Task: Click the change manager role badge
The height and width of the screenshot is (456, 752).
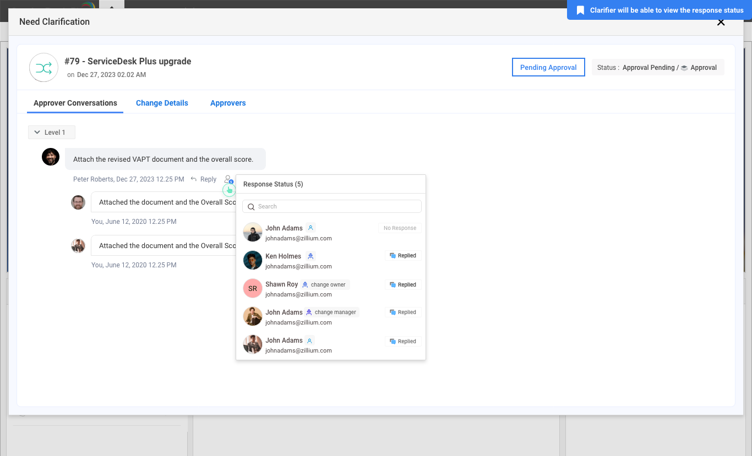Action: 331,312
